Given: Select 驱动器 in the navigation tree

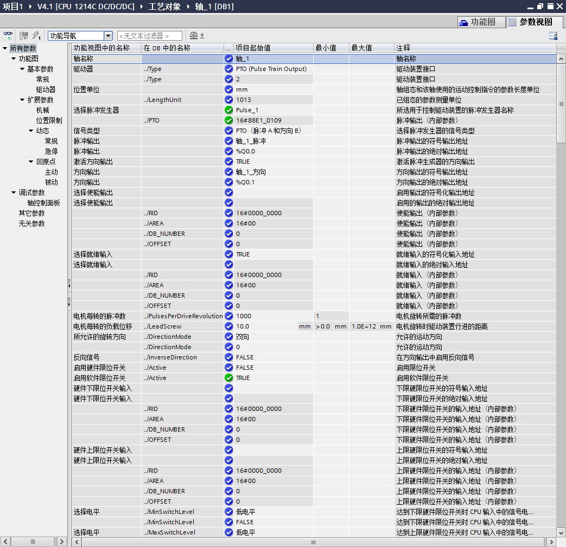Looking at the screenshot, I should click(46, 89).
